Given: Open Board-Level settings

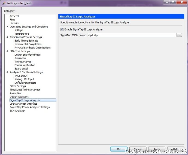Looking at the screenshot, I should 21,69.
